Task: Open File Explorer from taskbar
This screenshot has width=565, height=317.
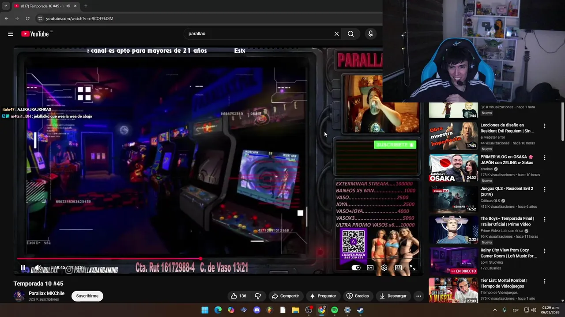Action: point(296,310)
